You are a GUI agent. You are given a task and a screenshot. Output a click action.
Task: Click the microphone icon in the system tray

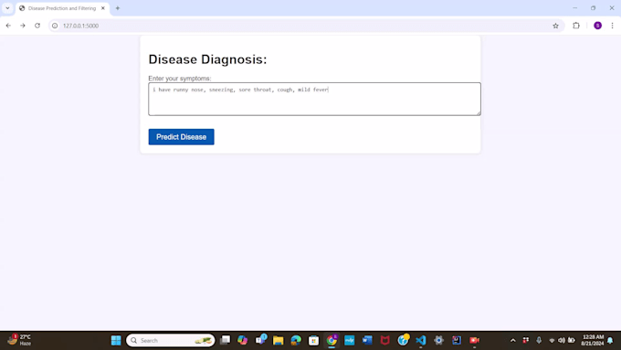(x=539, y=340)
